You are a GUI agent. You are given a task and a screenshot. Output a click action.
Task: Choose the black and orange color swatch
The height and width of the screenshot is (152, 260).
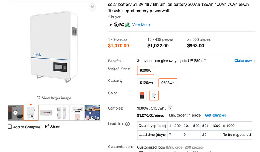tap(142, 95)
